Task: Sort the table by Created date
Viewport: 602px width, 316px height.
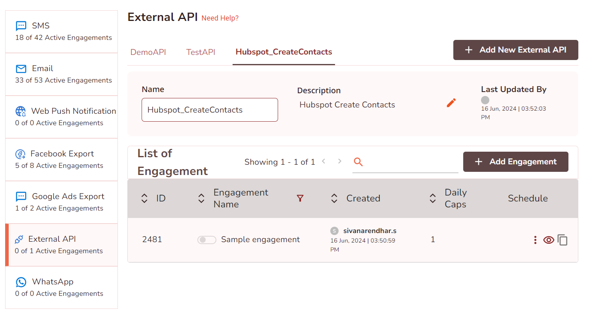Action: [334, 198]
